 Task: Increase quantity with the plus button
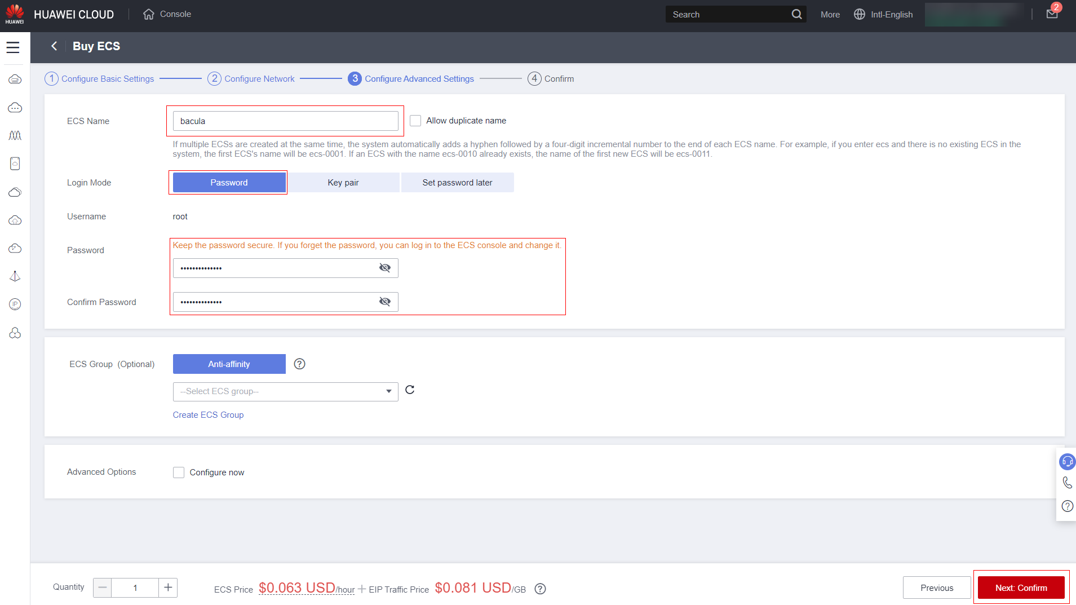click(168, 588)
